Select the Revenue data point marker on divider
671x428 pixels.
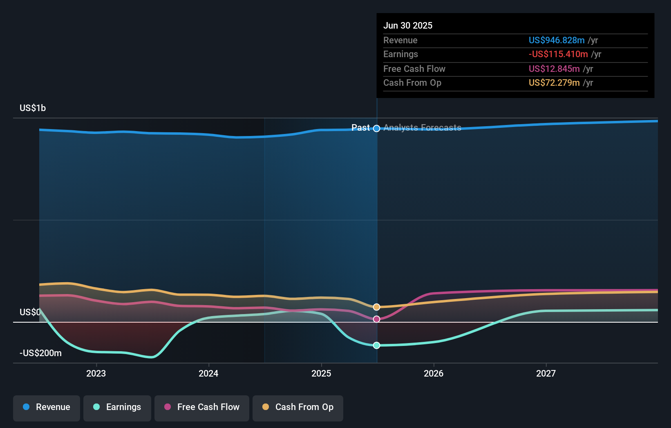tap(376, 128)
